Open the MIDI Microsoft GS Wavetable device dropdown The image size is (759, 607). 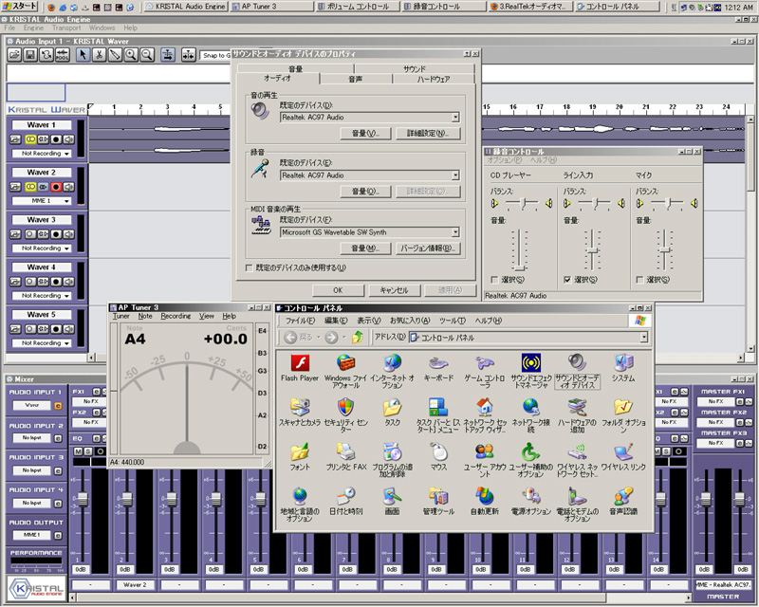455,232
